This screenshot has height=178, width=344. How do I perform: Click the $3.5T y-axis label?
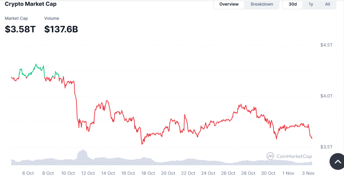pyautogui.click(x=326, y=147)
